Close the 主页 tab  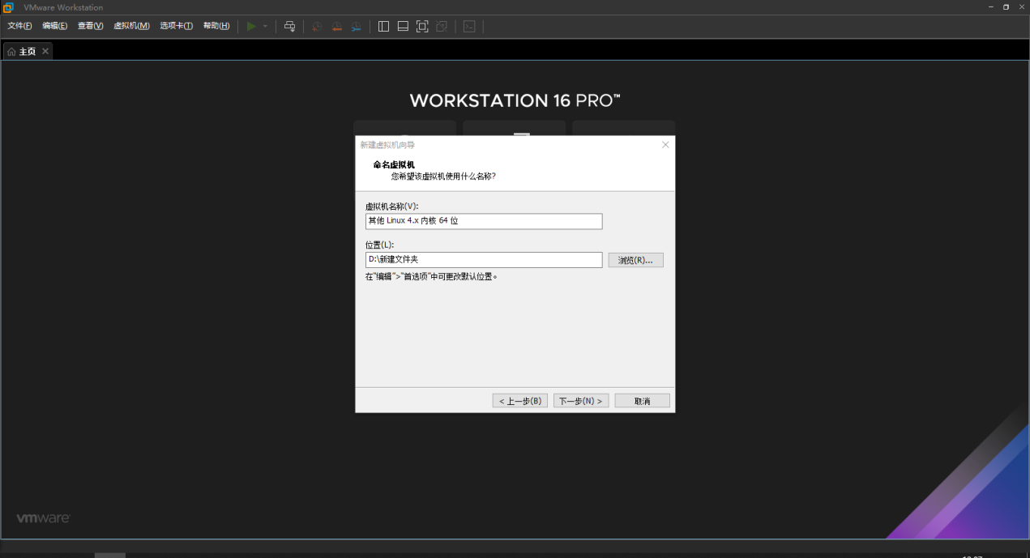click(x=45, y=51)
